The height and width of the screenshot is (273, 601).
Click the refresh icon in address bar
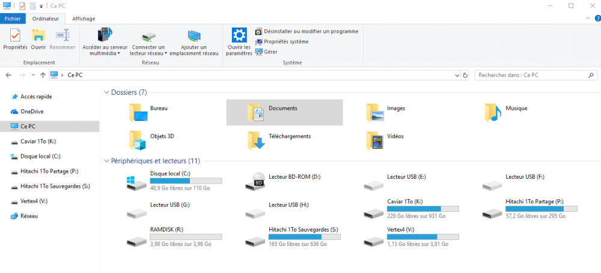465,75
